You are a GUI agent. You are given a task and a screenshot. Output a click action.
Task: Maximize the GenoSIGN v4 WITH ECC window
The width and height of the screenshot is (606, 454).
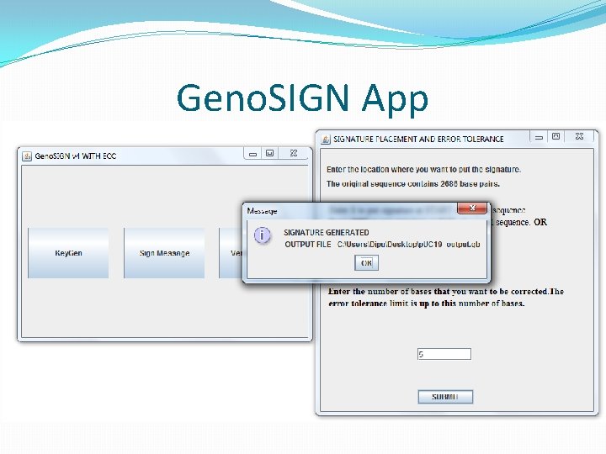(x=270, y=154)
